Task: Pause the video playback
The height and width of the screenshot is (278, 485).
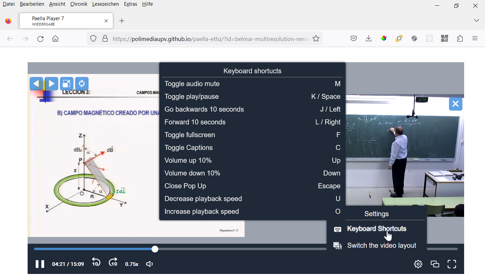Action: (39, 264)
